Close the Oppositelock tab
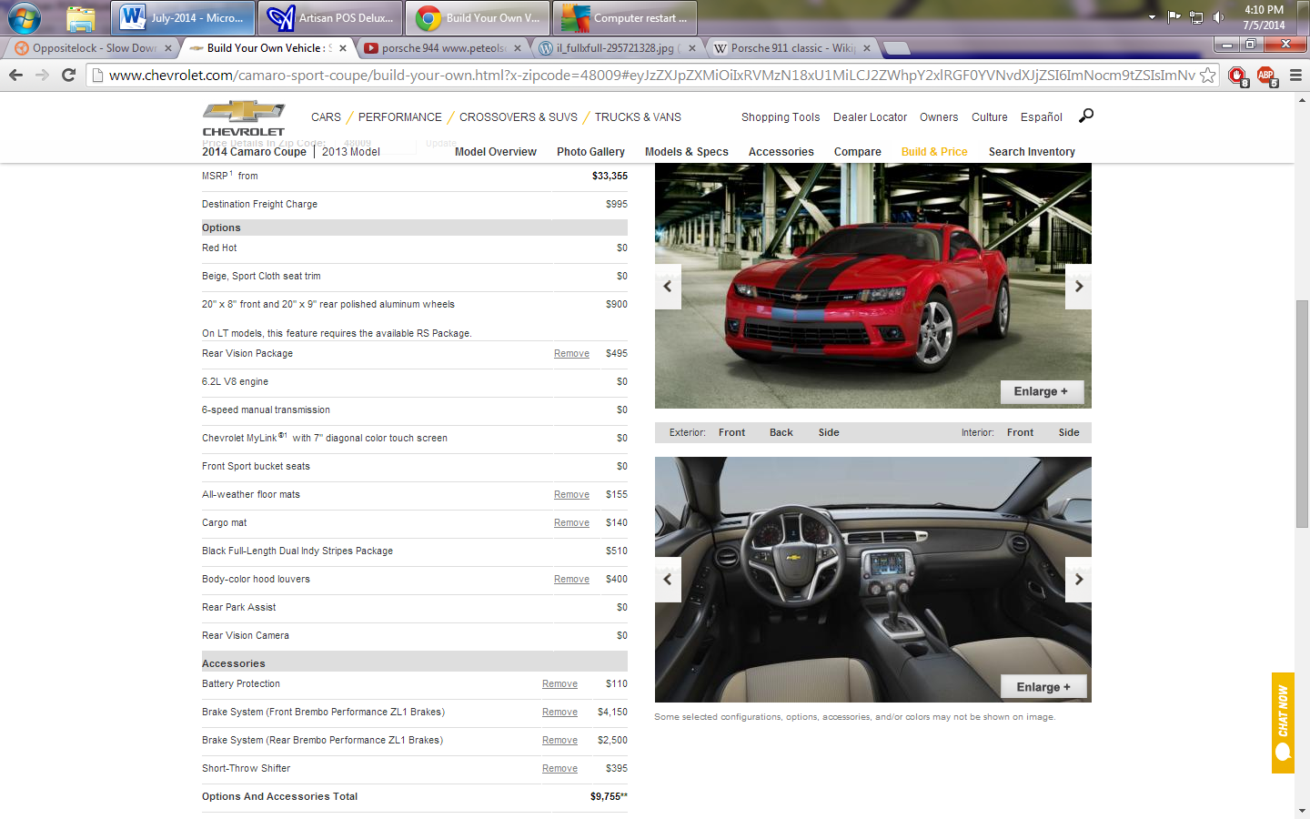Viewport: 1310px width, 819px height. (168, 48)
